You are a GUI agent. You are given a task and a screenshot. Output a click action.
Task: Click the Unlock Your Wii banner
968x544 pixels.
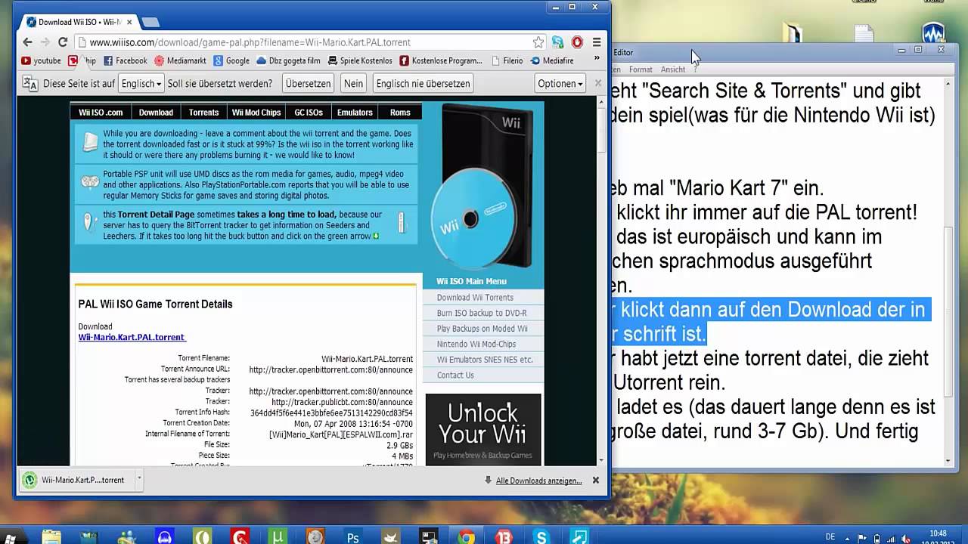(482, 428)
